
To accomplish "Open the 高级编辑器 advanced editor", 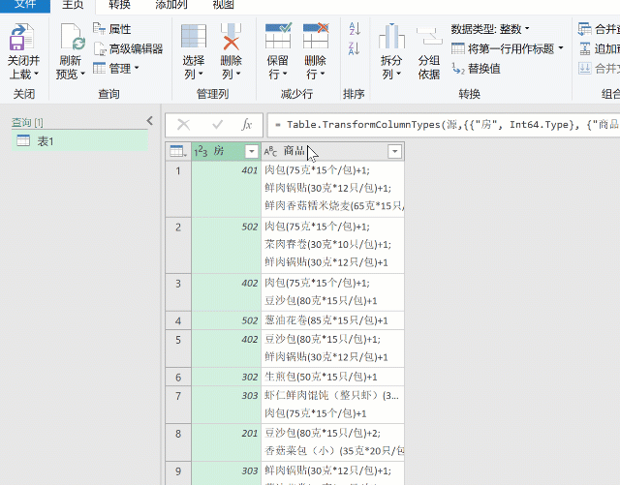I will pos(129,48).
